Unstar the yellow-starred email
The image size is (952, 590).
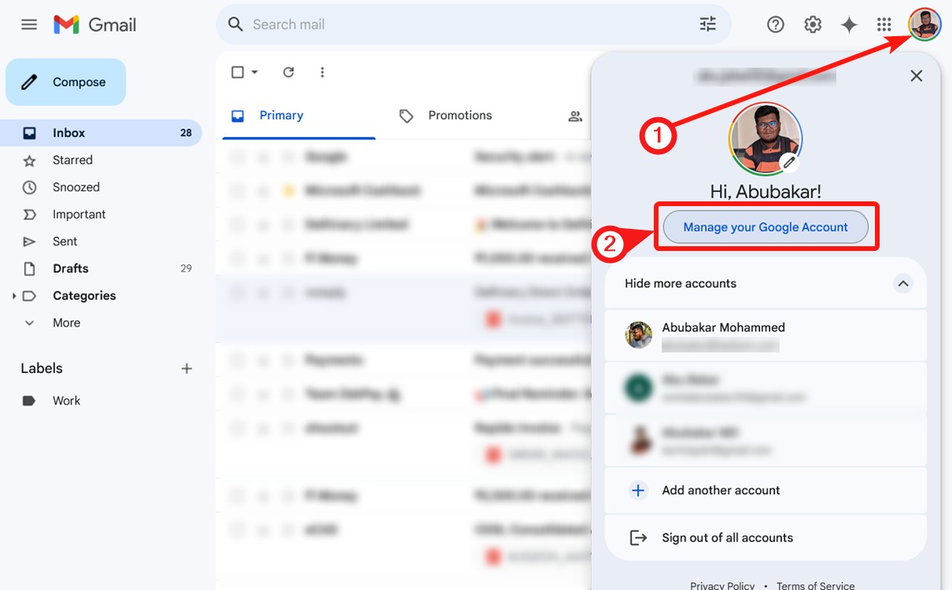click(x=288, y=190)
